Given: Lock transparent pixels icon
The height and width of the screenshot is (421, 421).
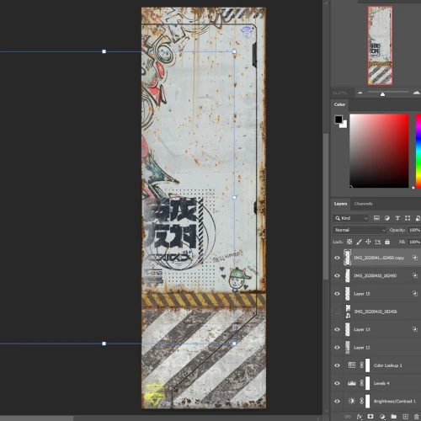Looking at the screenshot, I should pos(349,242).
